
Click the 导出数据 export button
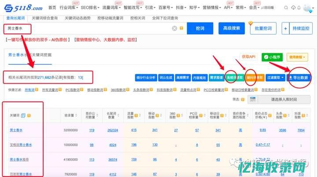pyautogui.click(x=299, y=77)
